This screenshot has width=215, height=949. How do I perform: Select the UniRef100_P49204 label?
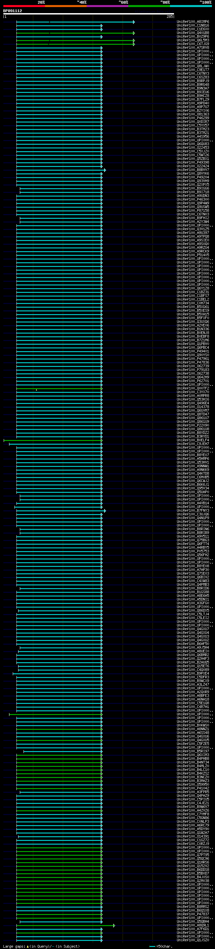click(x=193, y=177)
